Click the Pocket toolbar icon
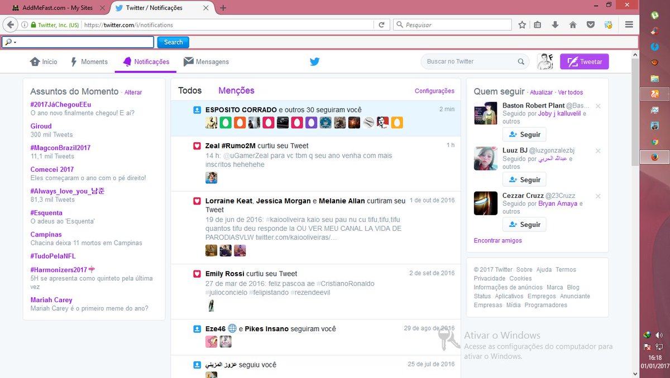670x378 pixels. point(590,25)
